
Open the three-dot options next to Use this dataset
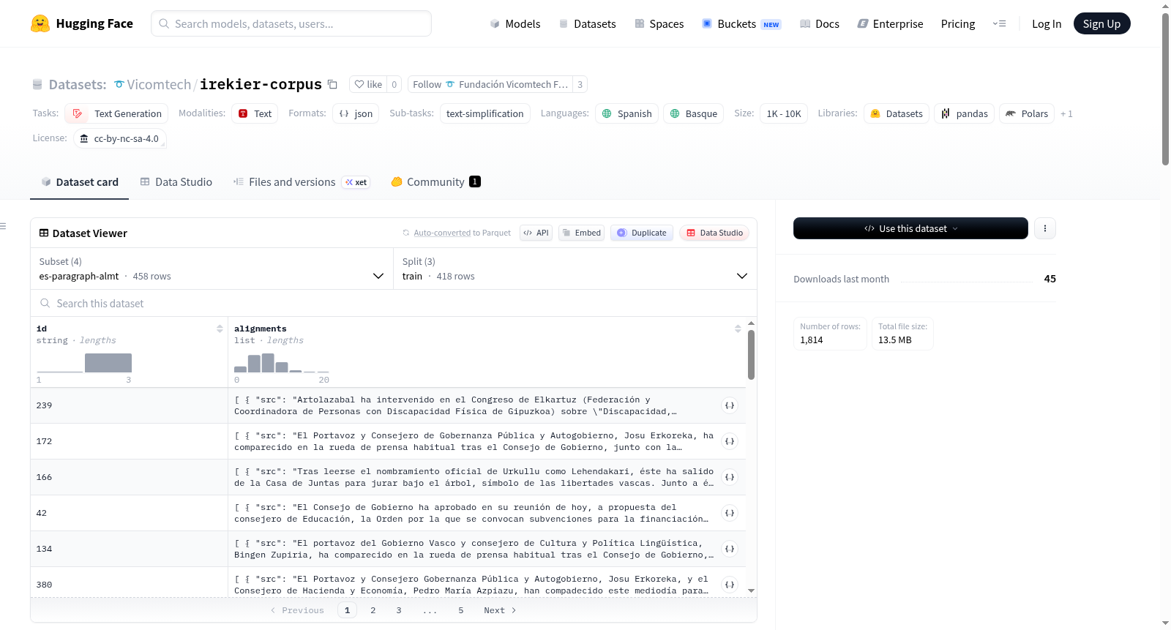point(1044,228)
